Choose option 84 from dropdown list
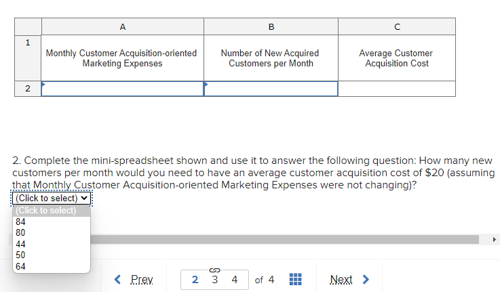 click(x=52, y=222)
